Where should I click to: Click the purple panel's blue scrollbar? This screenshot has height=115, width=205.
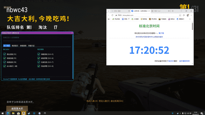73,56
